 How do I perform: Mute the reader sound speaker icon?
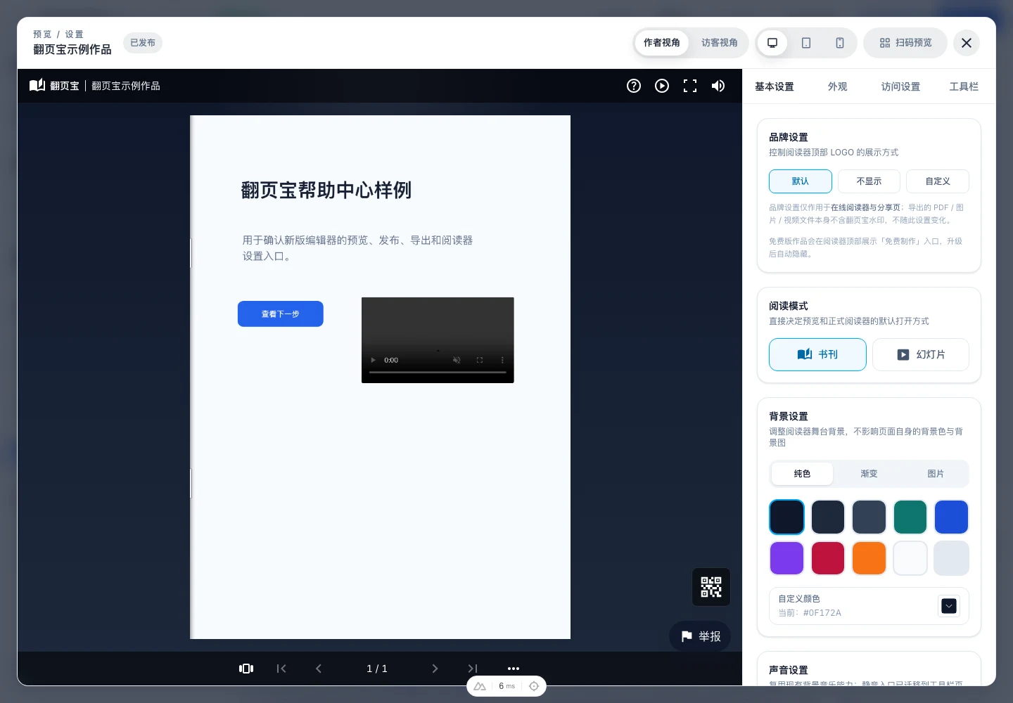pyautogui.click(x=718, y=86)
